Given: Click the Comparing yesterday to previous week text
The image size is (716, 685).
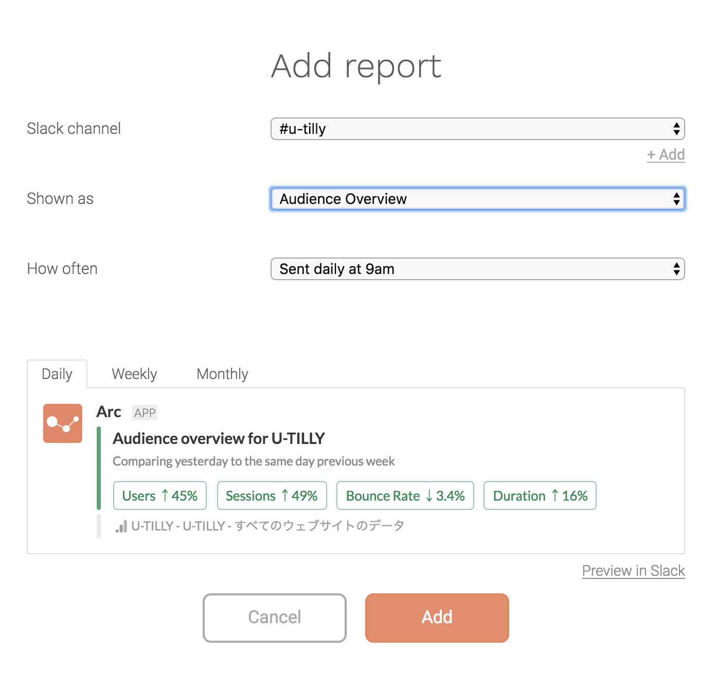Looking at the screenshot, I should (x=254, y=461).
